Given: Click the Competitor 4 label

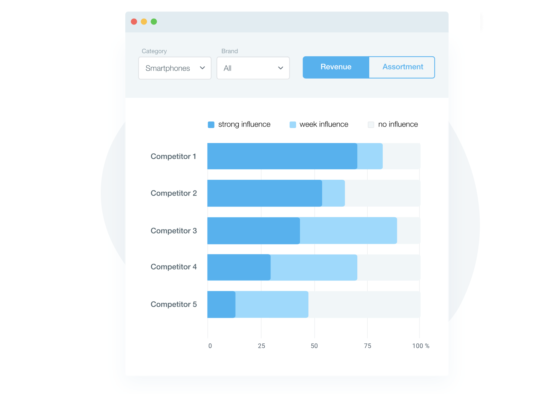Looking at the screenshot, I should point(174,267).
